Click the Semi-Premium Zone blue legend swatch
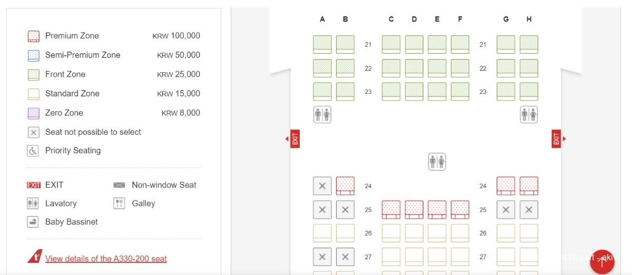632x275 pixels. [x=33, y=55]
